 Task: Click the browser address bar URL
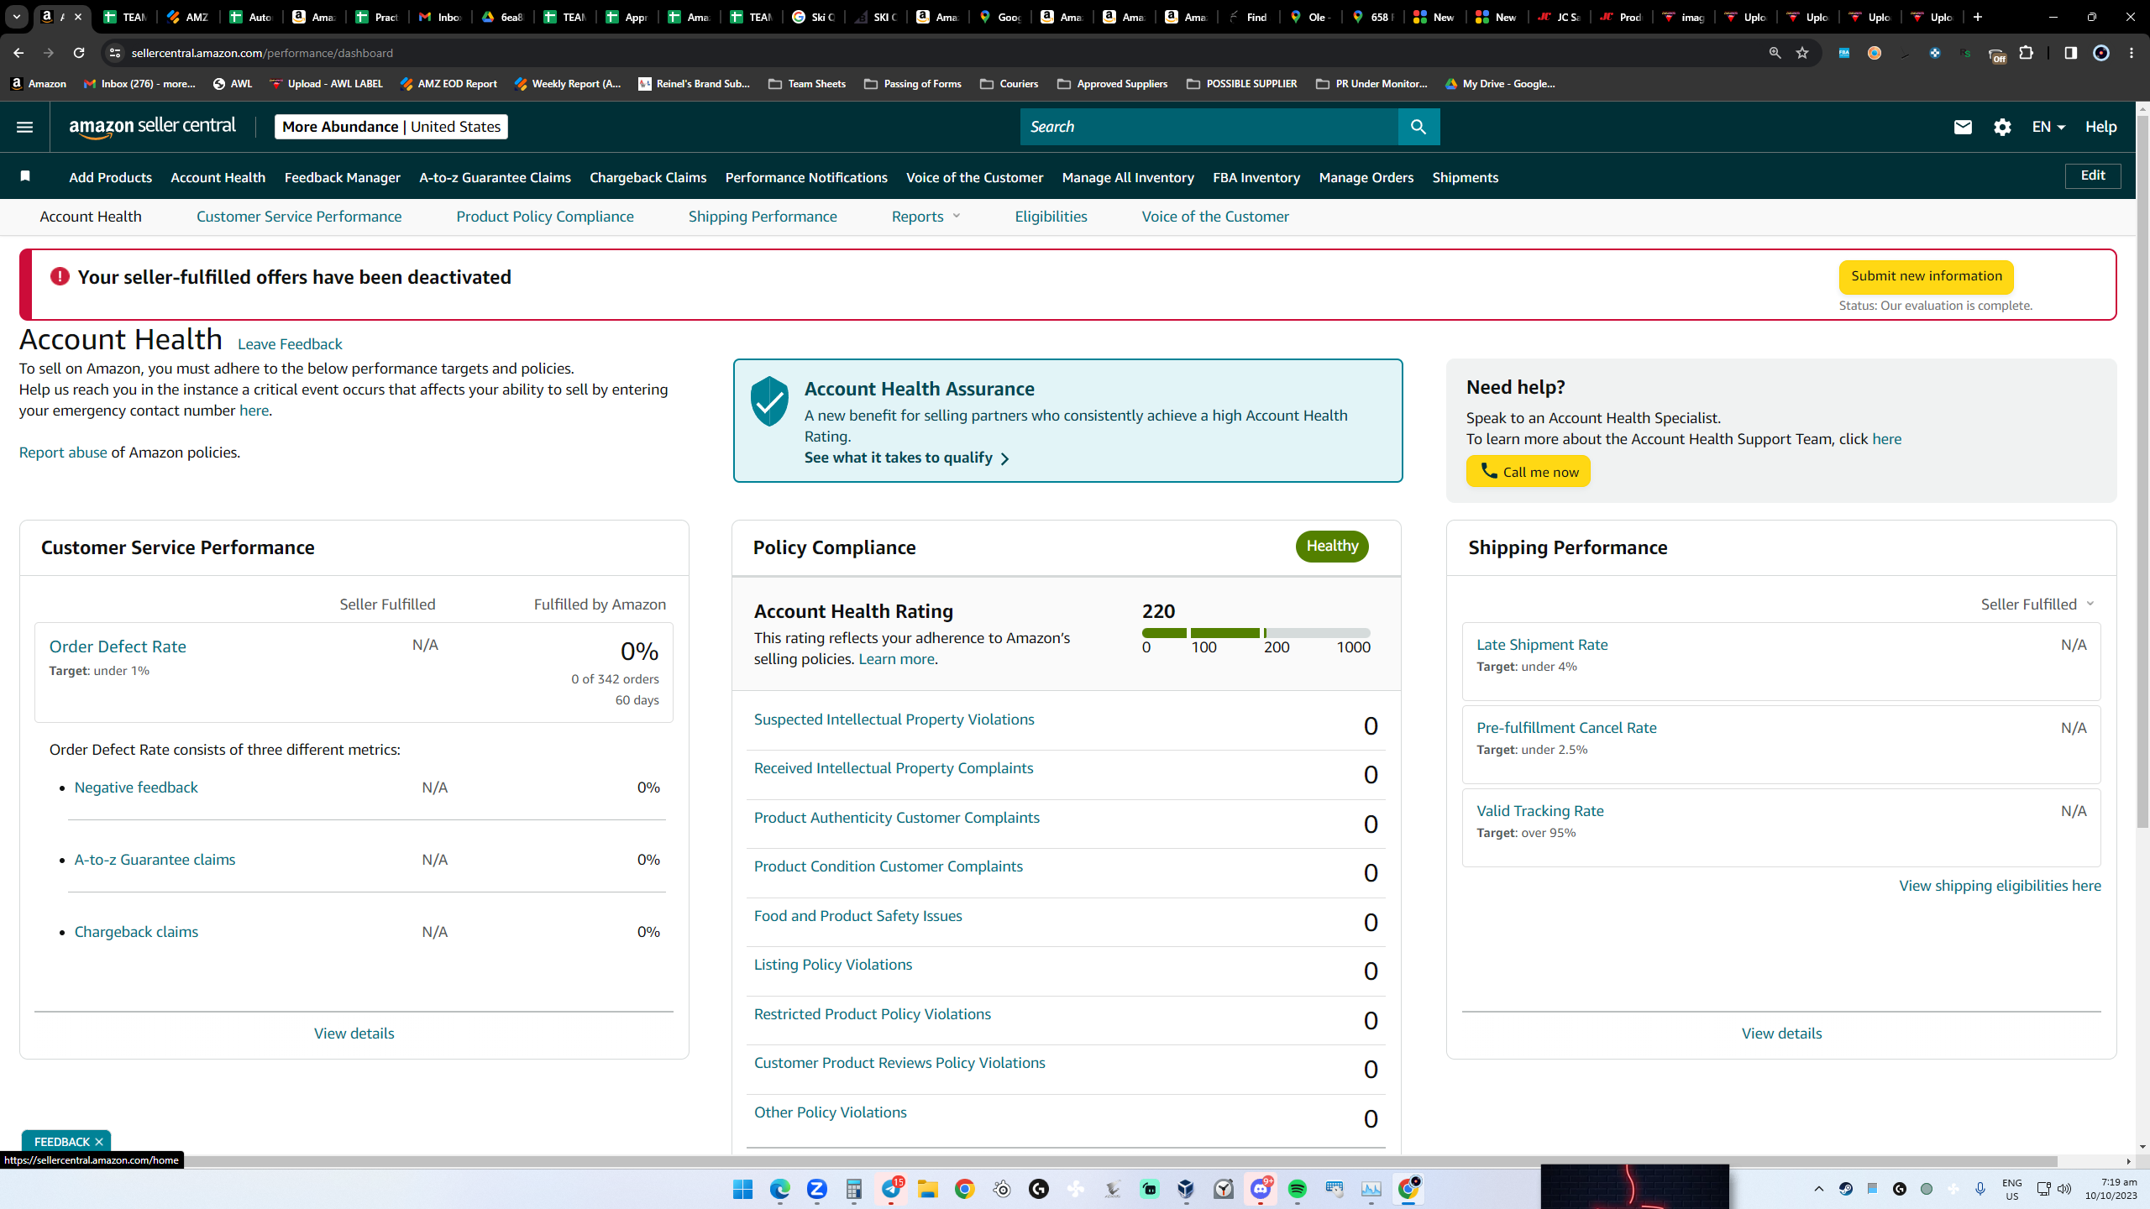(262, 53)
